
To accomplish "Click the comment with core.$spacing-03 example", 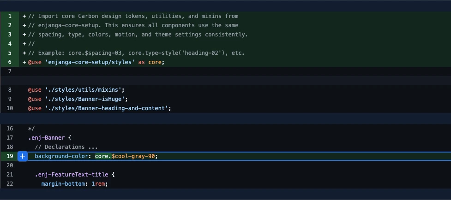I will [136, 53].
